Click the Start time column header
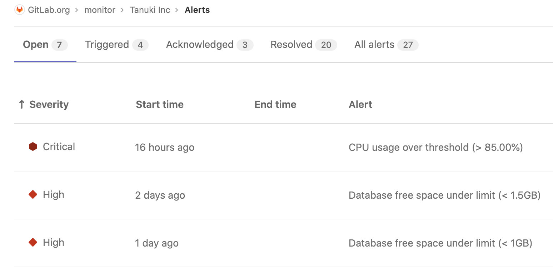The image size is (553, 268). 159,104
